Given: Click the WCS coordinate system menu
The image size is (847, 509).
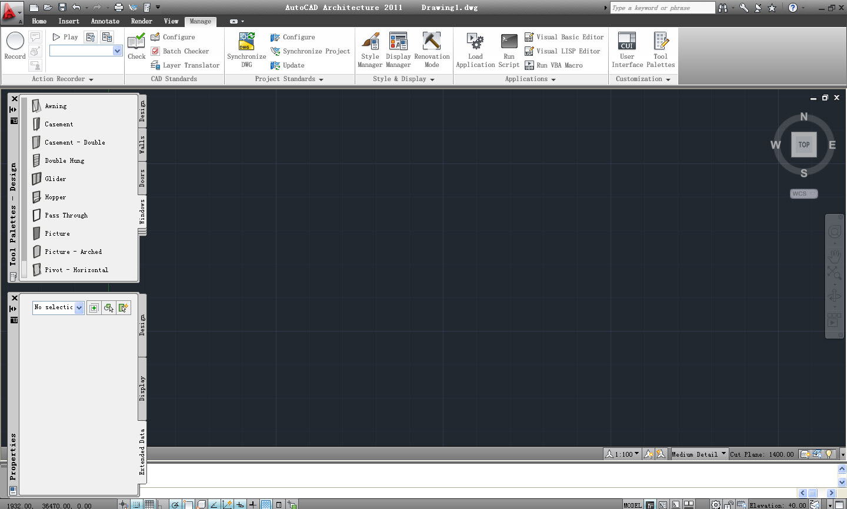Looking at the screenshot, I should [x=803, y=194].
